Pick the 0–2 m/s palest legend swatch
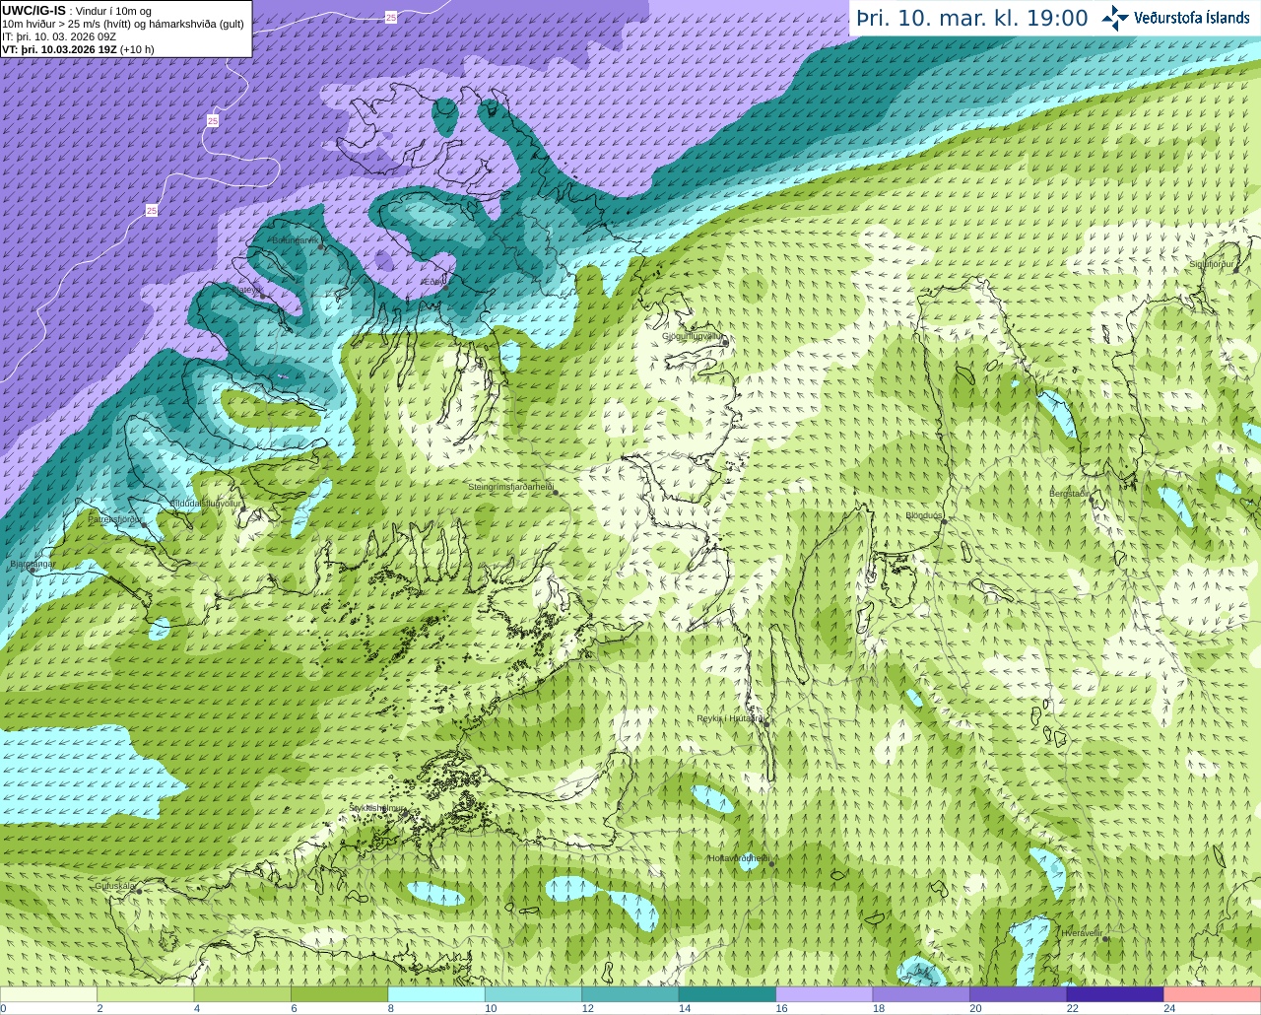 pyautogui.click(x=48, y=993)
